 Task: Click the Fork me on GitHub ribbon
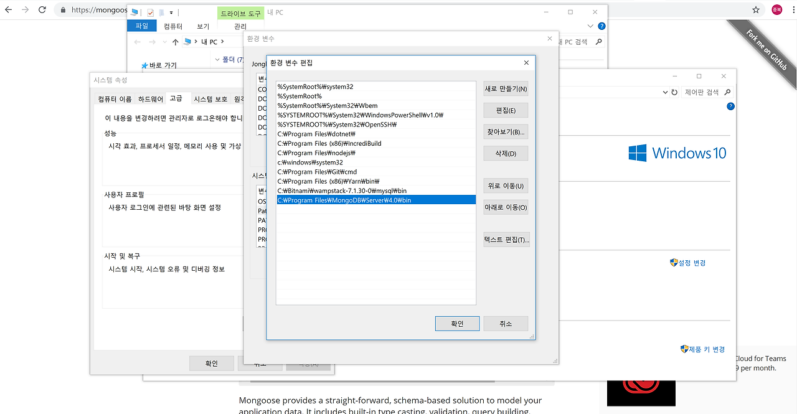coord(766,51)
